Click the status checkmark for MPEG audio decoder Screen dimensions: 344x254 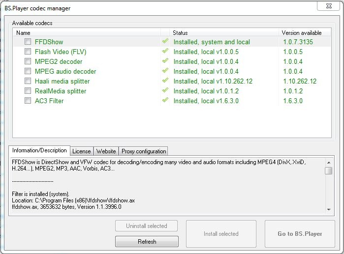coord(165,71)
